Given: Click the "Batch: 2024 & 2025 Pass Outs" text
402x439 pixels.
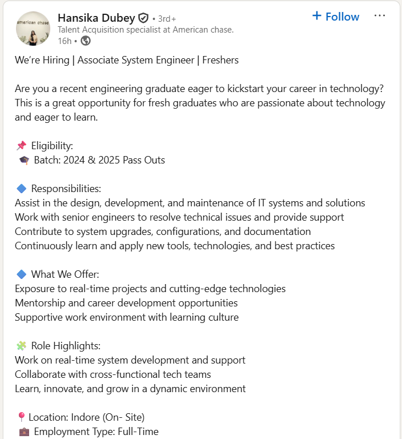Looking at the screenshot, I should pos(99,160).
